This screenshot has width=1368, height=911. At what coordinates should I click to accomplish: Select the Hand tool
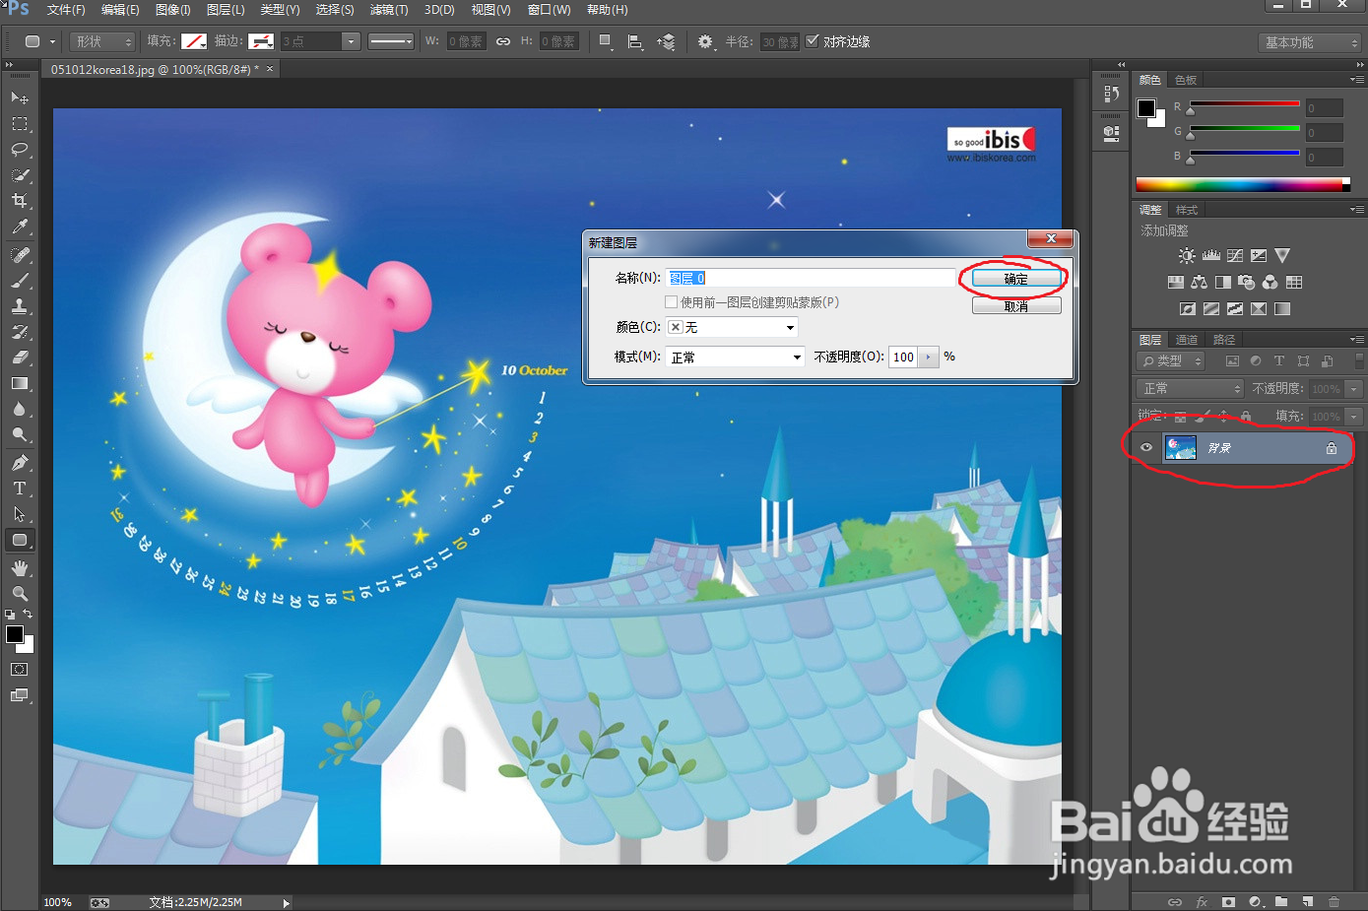click(x=19, y=568)
